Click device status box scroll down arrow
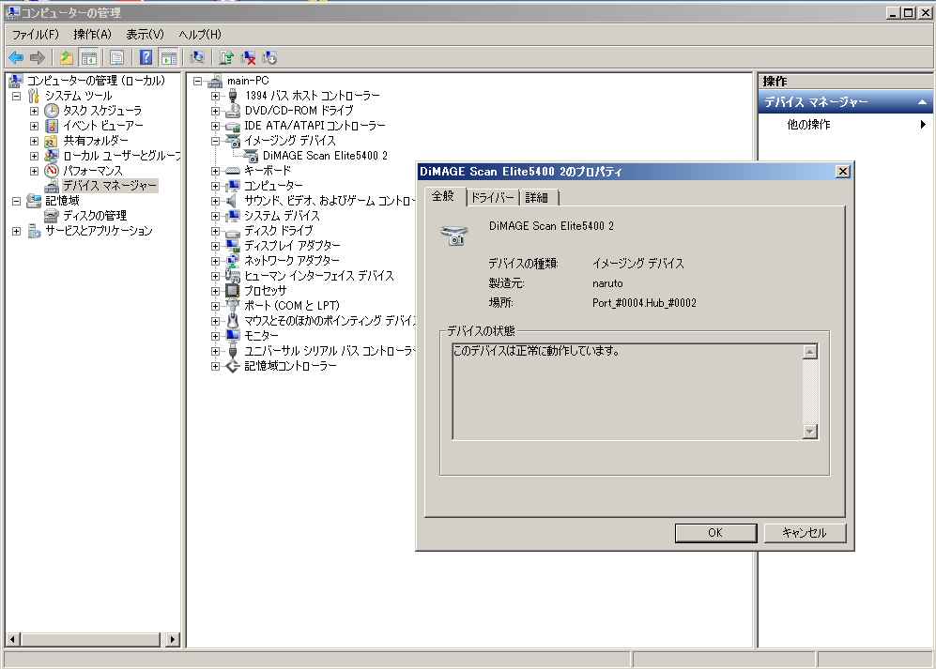936x669 pixels. [809, 431]
